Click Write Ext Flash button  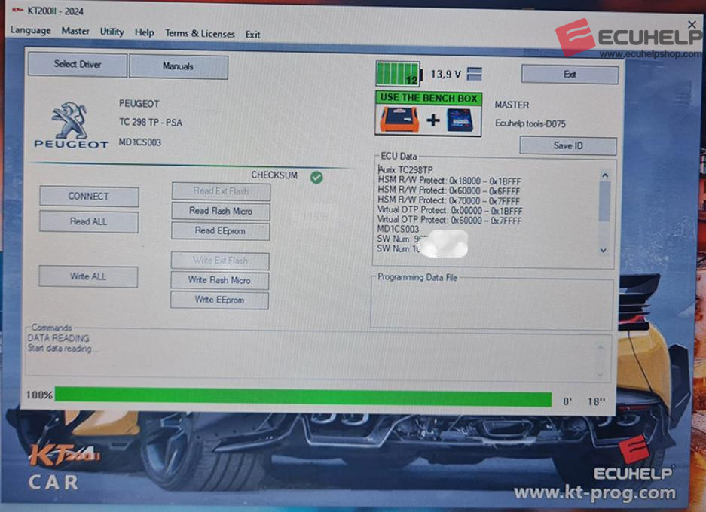220,261
